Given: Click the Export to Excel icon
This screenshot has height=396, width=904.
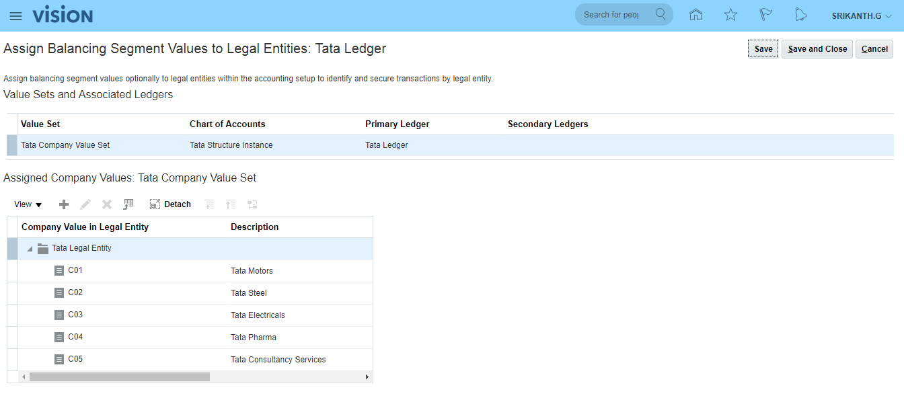Looking at the screenshot, I should [128, 204].
